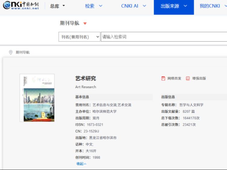Click CN value 23-1529/J
The image size is (227, 170).
tap(91, 131)
